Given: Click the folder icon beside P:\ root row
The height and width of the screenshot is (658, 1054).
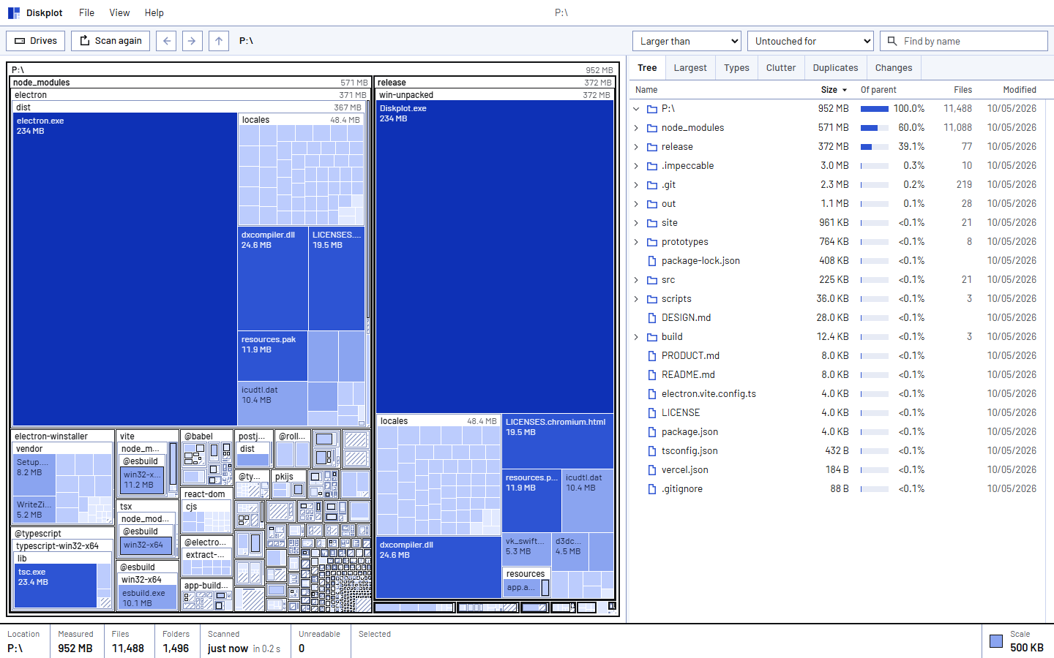Looking at the screenshot, I should [x=652, y=109].
